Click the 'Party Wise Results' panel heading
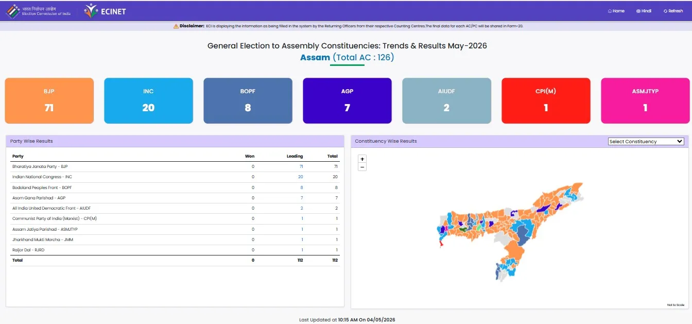This screenshot has height=324, width=692. coord(31,141)
